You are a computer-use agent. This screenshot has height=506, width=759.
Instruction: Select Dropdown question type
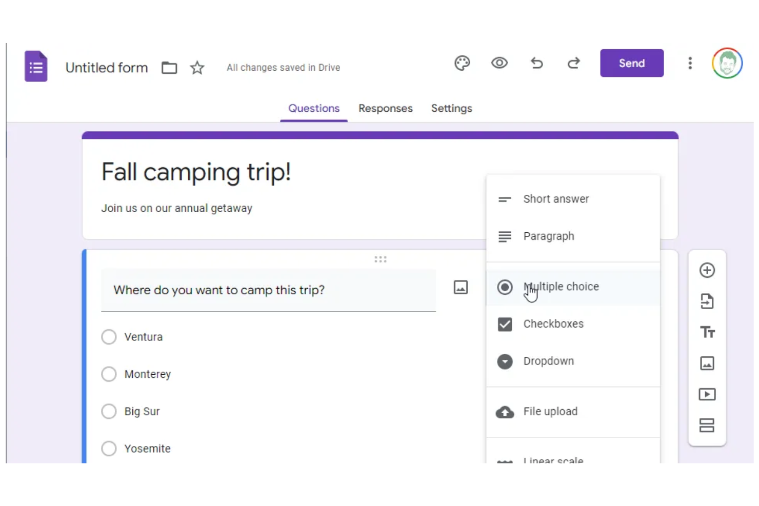(x=549, y=361)
